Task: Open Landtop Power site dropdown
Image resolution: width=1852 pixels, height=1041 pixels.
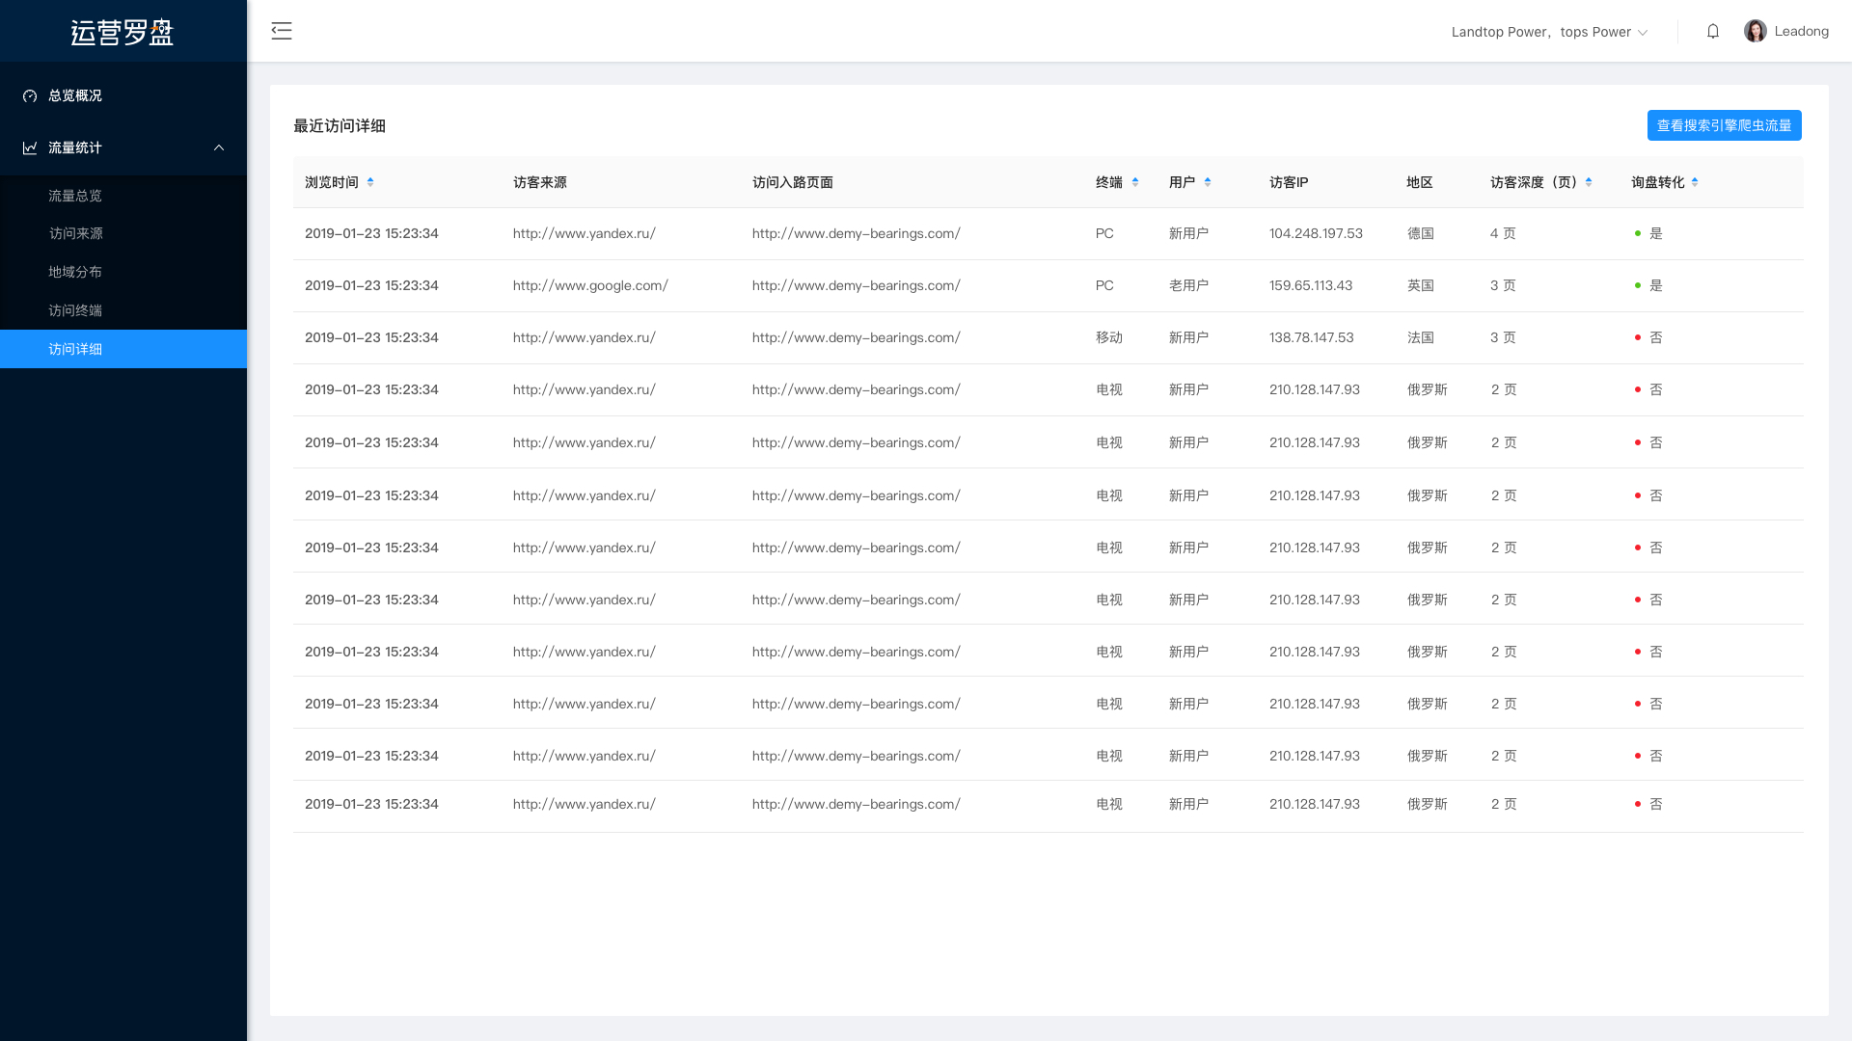Action: 1549,32
